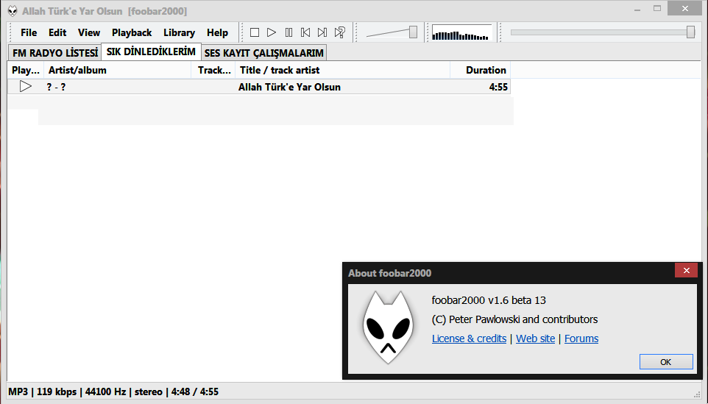The height and width of the screenshot is (404, 708).
Task: Open the View menu
Action: (x=88, y=32)
